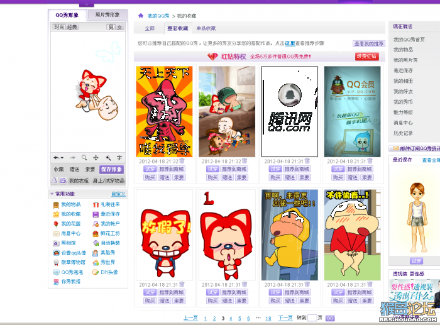
Task: Click the page number input field
Action: (312, 318)
